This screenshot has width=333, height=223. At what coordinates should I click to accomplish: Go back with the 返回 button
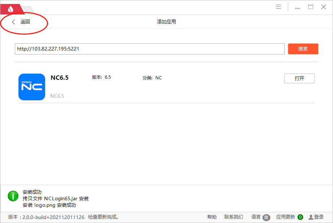(21, 22)
